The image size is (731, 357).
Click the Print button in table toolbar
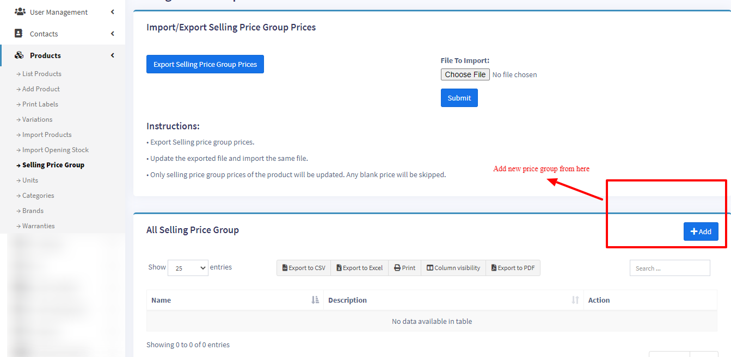click(x=404, y=268)
